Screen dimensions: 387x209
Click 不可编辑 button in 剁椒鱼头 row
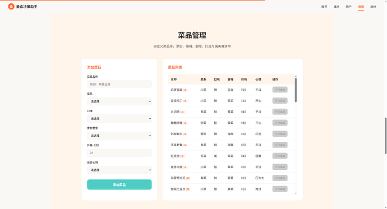(280, 134)
